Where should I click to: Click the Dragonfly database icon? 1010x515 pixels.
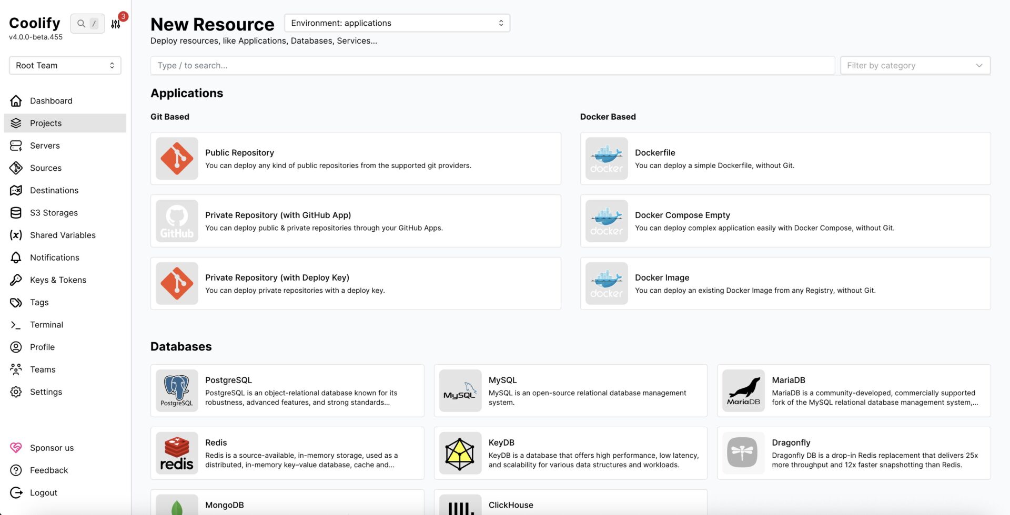point(743,452)
